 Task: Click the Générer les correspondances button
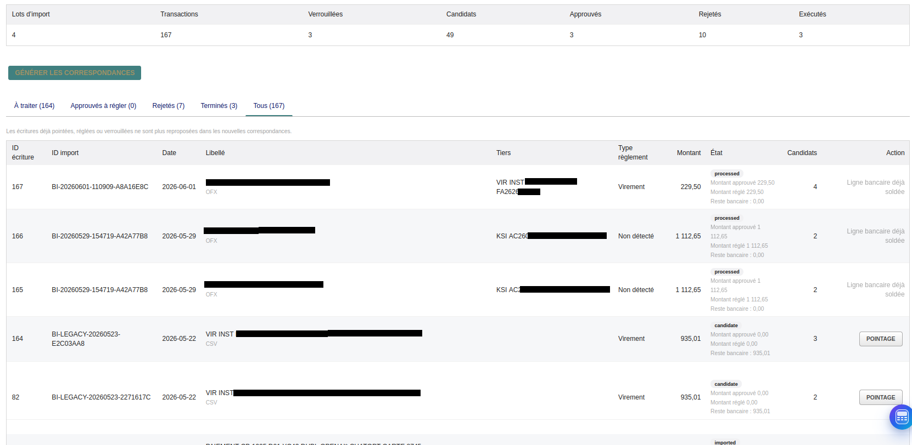pyautogui.click(x=75, y=73)
